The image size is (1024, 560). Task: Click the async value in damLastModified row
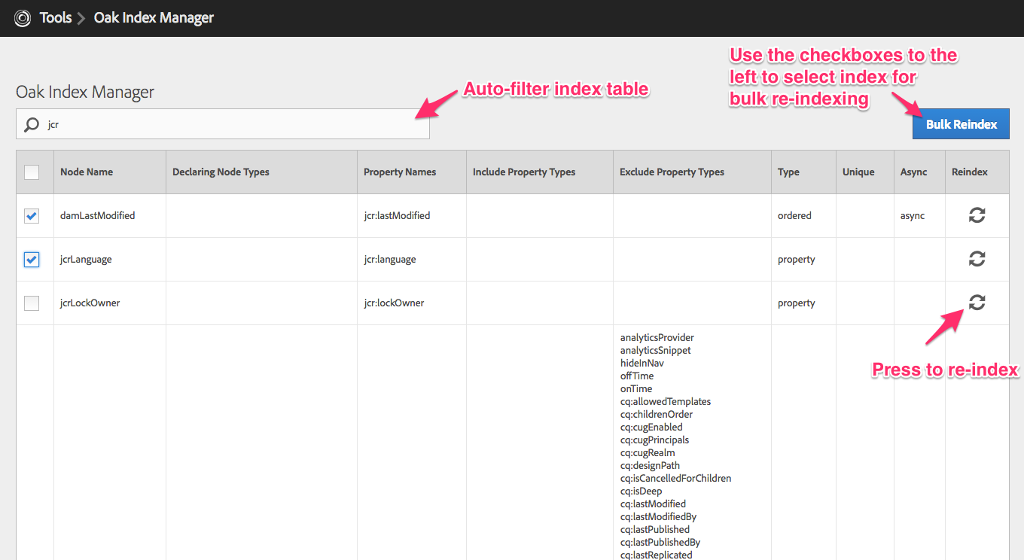(913, 215)
